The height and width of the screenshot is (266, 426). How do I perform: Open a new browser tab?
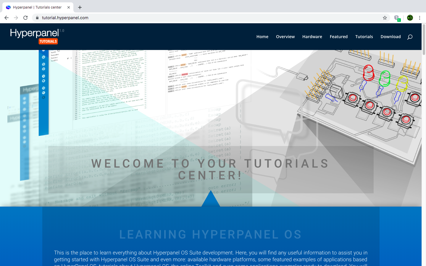(x=80, y=7)
